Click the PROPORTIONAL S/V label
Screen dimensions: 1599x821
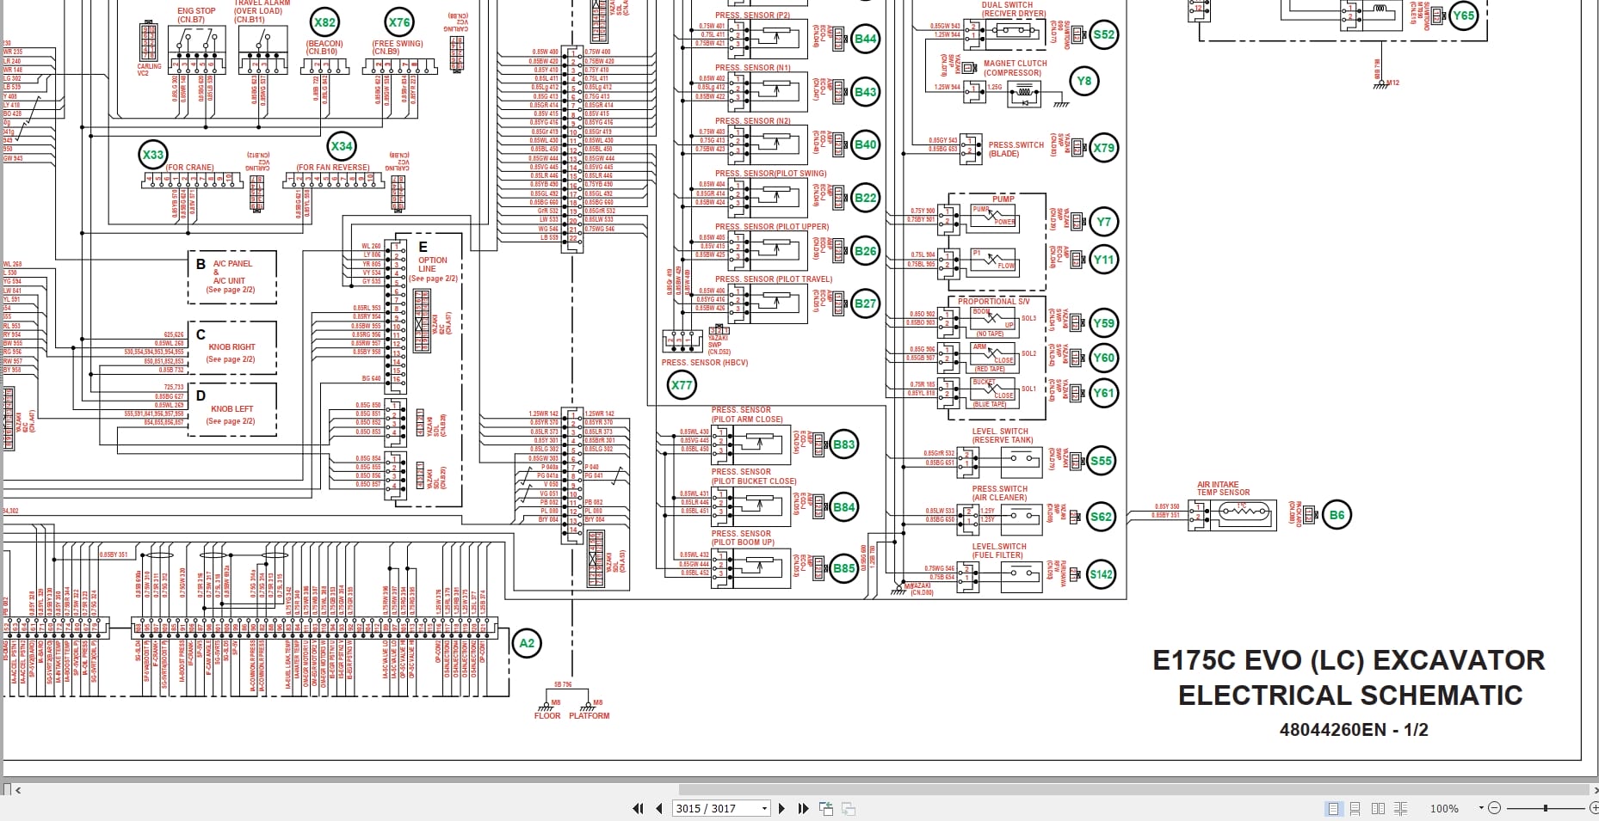click(x=993, y=302)
